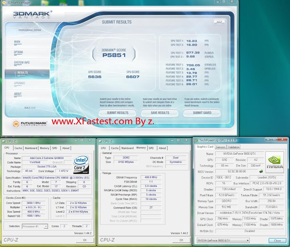Open the Processor #1 selection dropdown
The image size is (290, 247).
[x=46, y=226]
